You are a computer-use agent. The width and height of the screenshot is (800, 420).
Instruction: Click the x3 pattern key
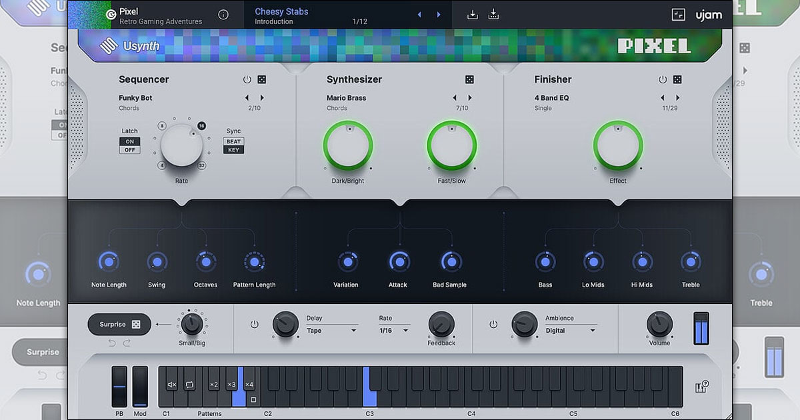(x=231, y=385)
